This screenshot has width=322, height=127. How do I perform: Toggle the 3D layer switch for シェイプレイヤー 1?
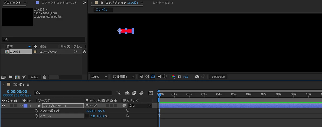point(115,106)
